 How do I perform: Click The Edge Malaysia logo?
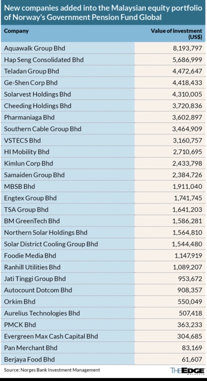click(x=186, y=371)
